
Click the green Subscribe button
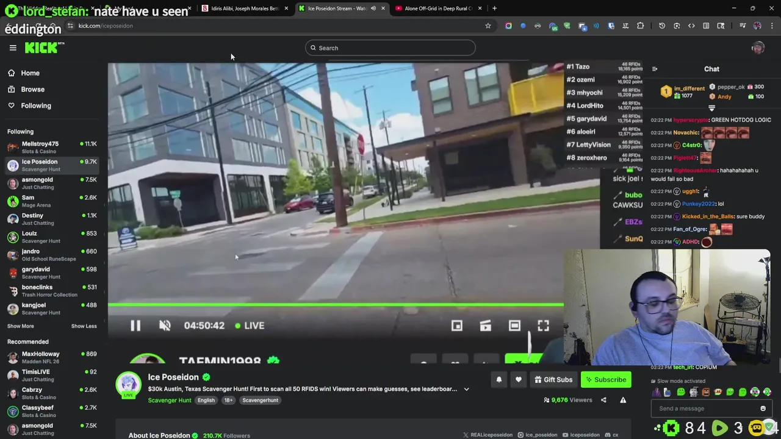pyautogui.click(x=606, y=380)
